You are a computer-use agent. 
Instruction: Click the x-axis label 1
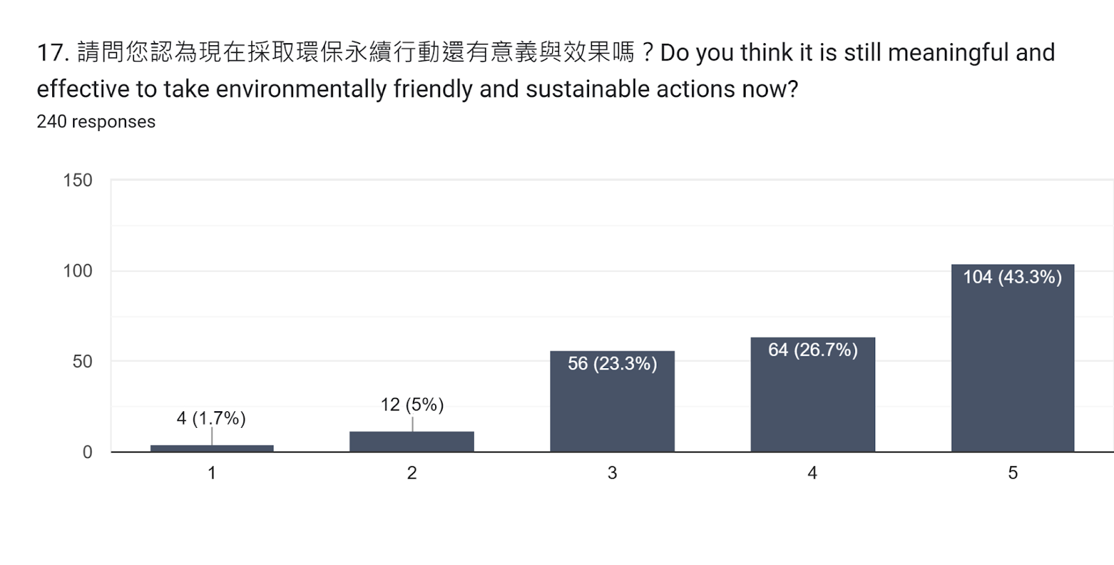(x=212, y=473)
